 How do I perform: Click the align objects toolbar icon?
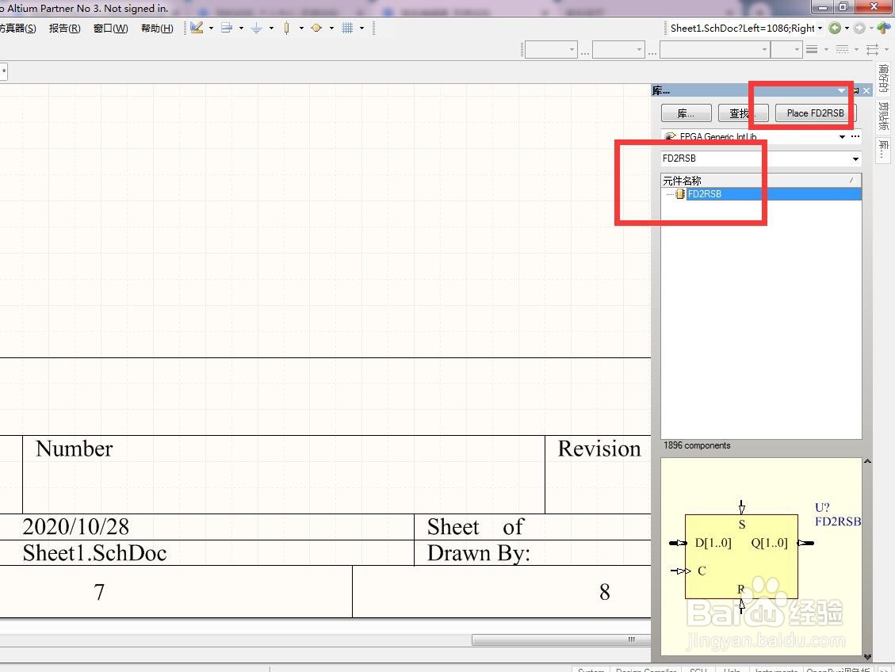[x=227, y=28]
